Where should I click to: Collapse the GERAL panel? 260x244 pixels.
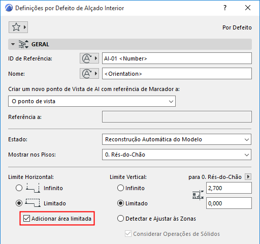[13, 44]
